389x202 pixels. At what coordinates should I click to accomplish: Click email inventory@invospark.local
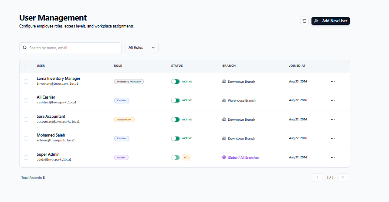[58, 84]
